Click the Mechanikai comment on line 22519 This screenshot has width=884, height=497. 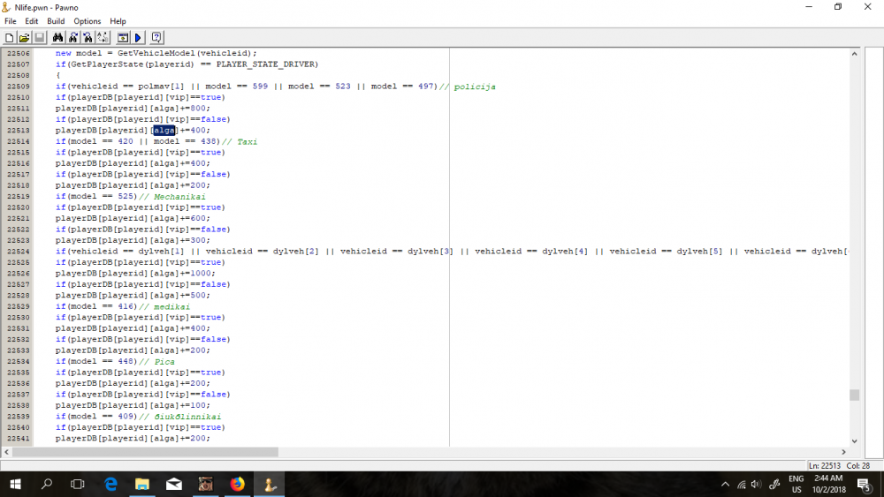pos(179,197)
